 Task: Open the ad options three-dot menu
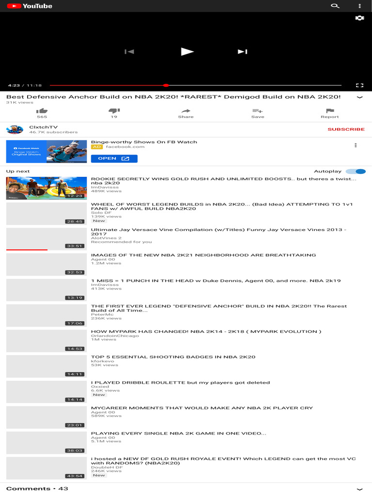coord(356,145)
